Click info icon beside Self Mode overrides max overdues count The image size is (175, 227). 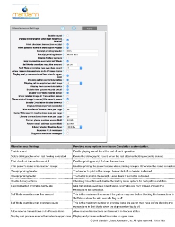tap(63, 68)
